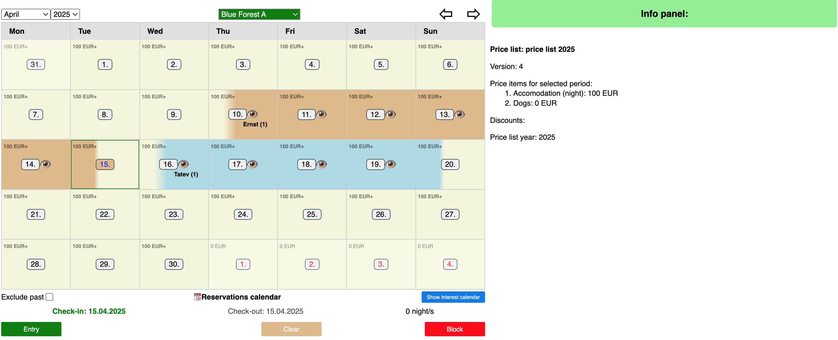Click eye icon next to April 10

tap(253, 114)
